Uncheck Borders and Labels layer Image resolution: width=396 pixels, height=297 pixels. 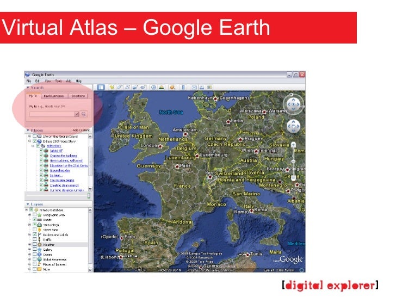[35, 234]
